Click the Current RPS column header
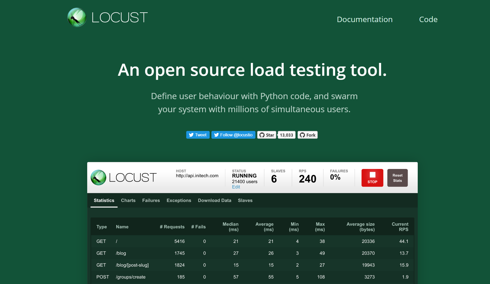This screenshot has width=490, height=284. point(400,227)
